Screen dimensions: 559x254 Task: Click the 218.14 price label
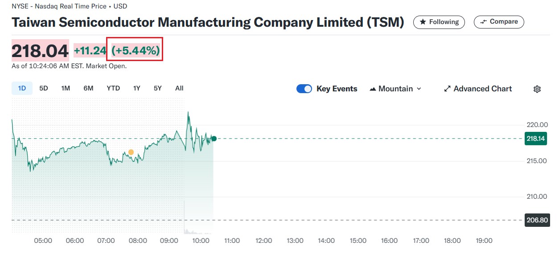535,139
